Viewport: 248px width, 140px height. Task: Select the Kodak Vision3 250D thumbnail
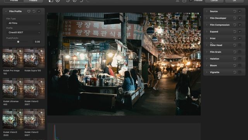13,119
